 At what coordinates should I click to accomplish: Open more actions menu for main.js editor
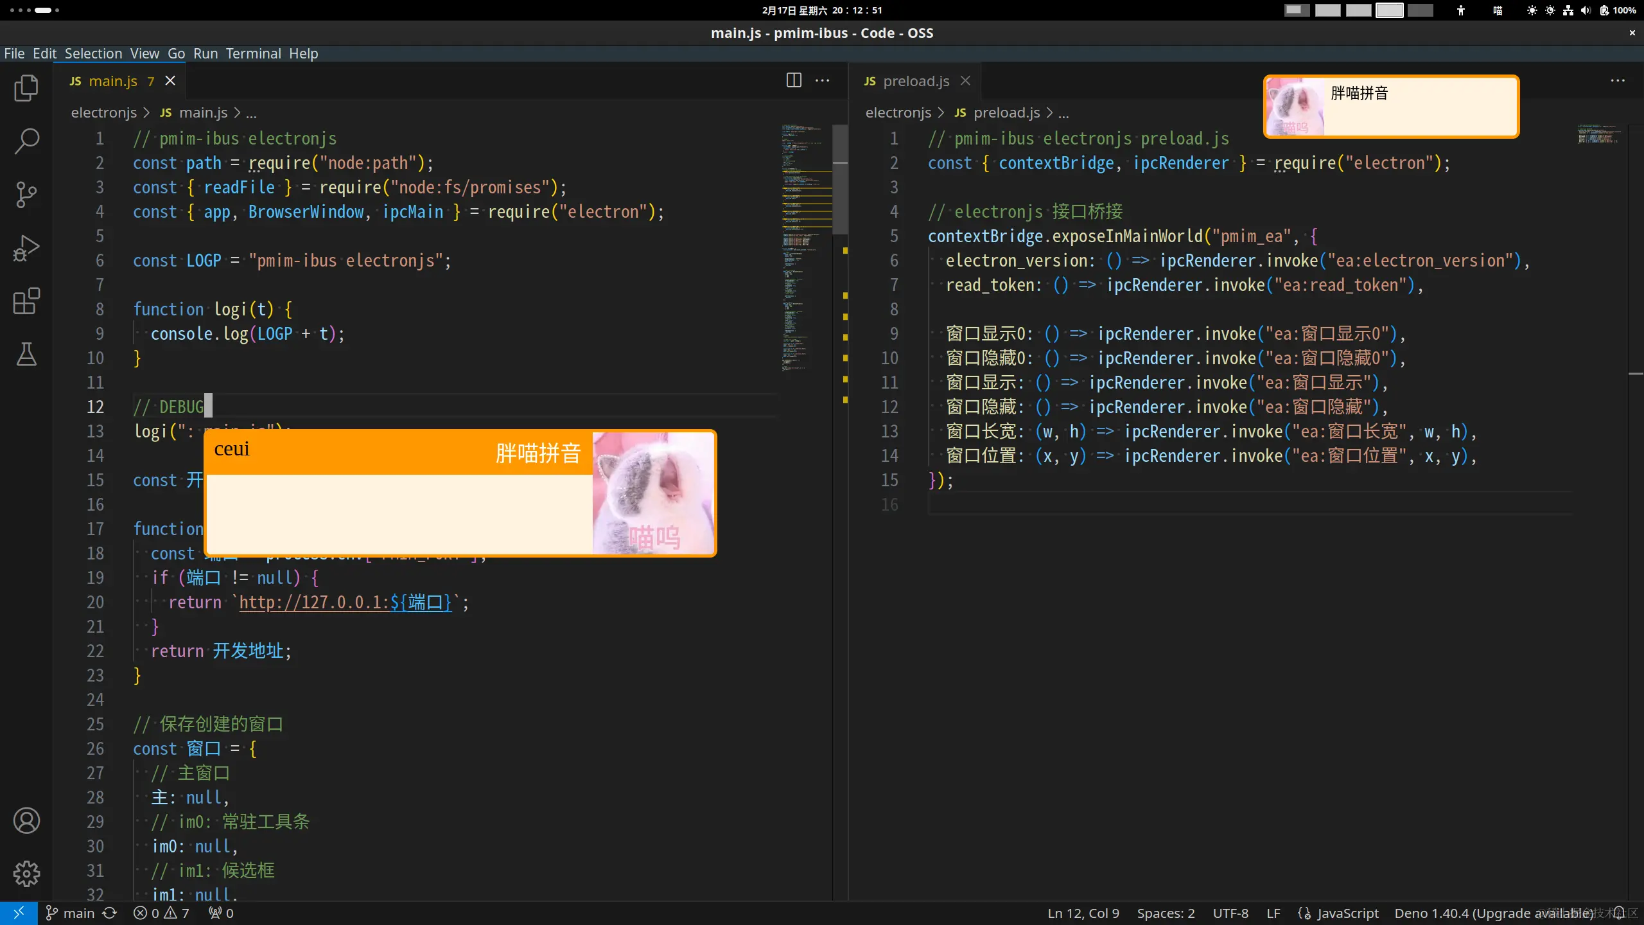coord(822,80)
